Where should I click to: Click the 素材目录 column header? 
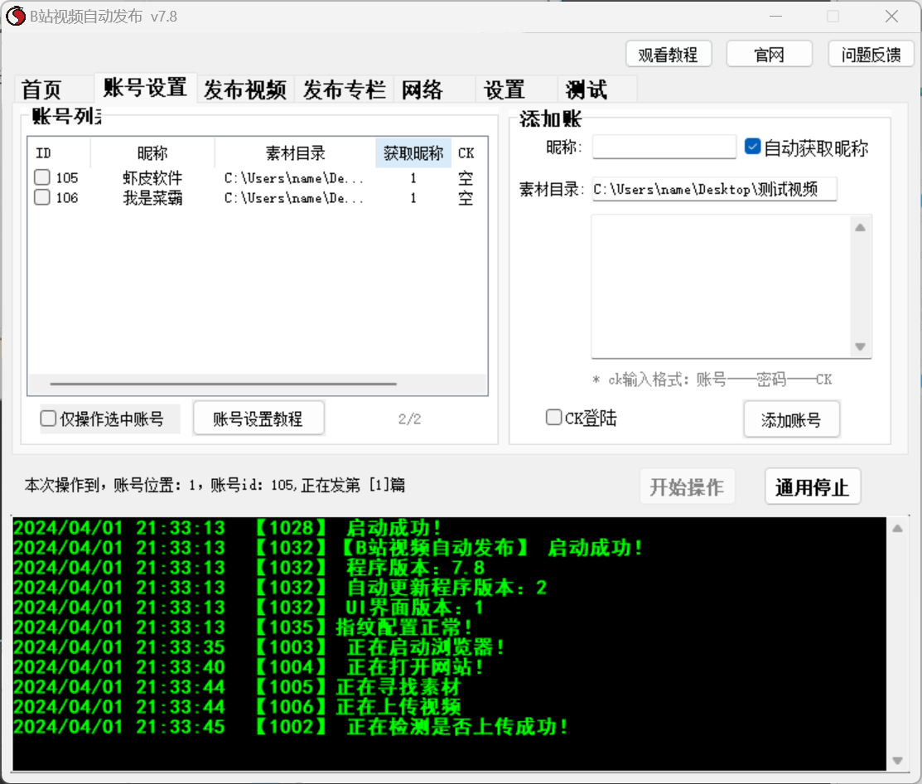pyautogui.click(x=295, y=153)
